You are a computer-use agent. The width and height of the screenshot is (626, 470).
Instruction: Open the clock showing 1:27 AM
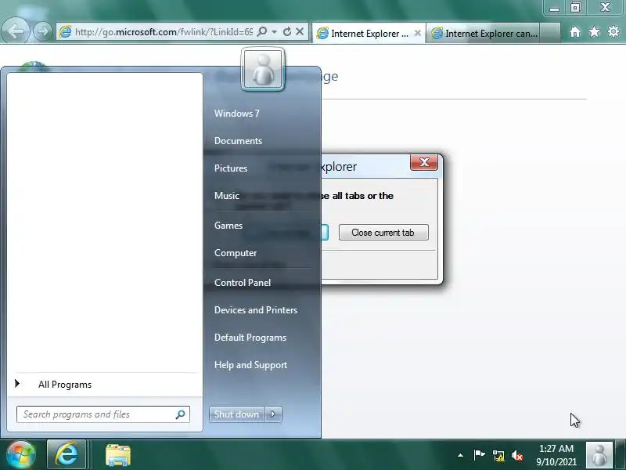click(x=556, y=455)
